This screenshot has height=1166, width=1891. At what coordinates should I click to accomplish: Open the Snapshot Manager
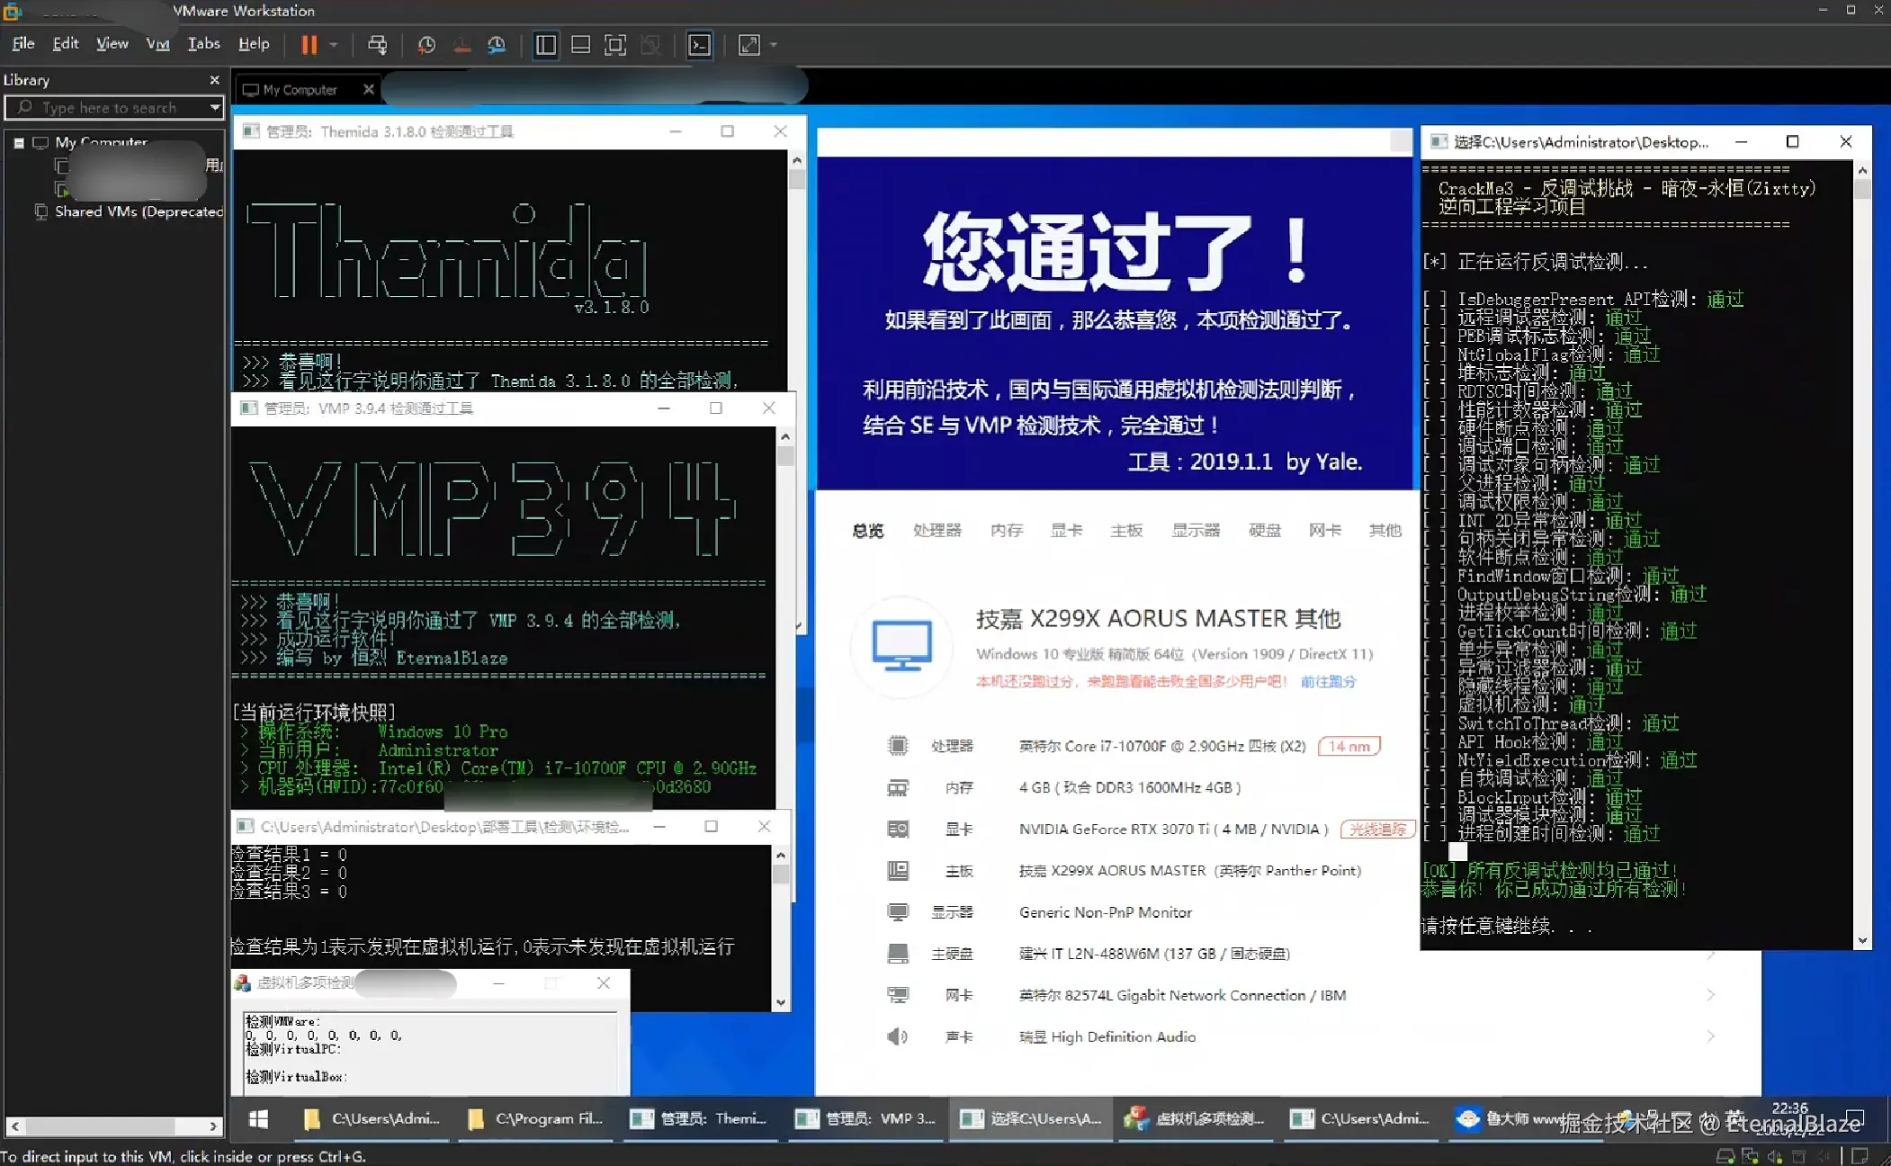[497, 44]
